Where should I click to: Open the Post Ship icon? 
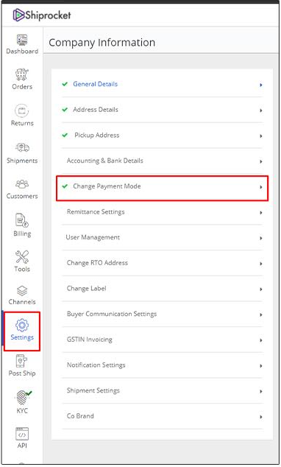(22, 361)
